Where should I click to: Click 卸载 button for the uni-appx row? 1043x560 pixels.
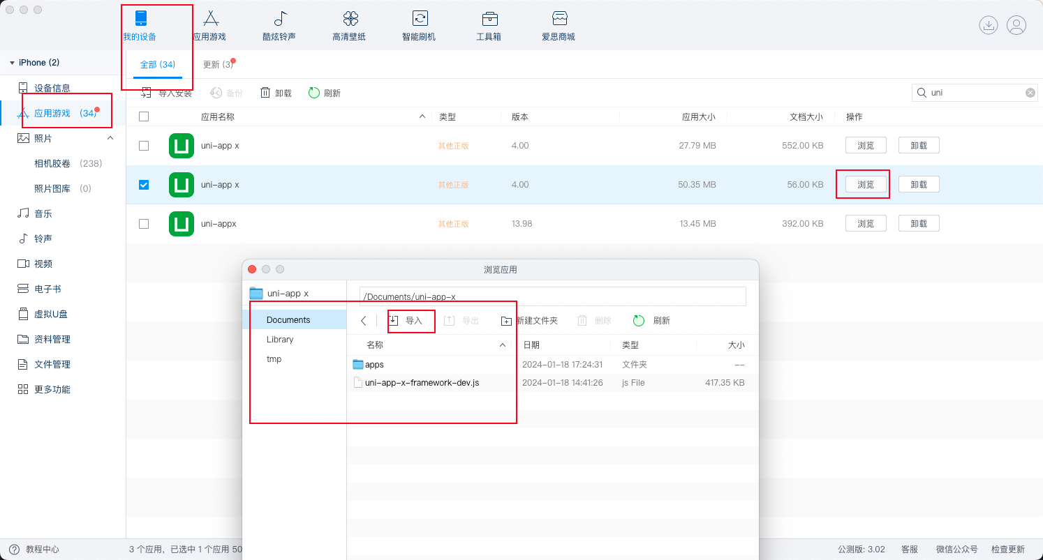pos(918,224)
